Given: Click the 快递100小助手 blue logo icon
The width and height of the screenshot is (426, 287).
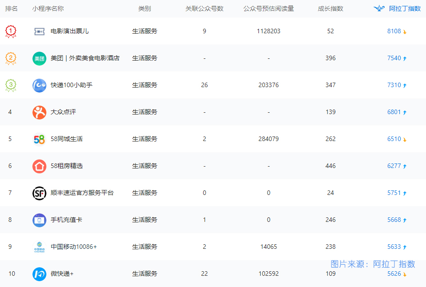Looking at the screenshot, I should click(39, 85).
